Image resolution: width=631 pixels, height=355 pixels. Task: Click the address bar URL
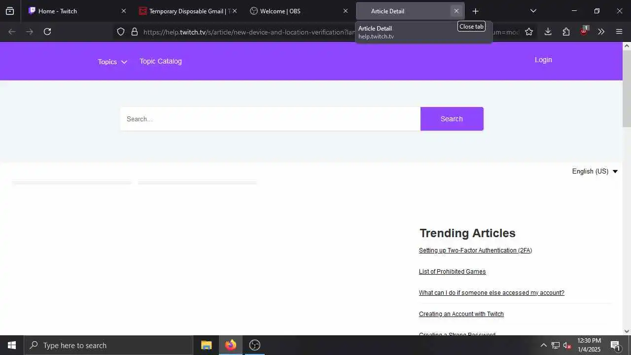point(249,32)
